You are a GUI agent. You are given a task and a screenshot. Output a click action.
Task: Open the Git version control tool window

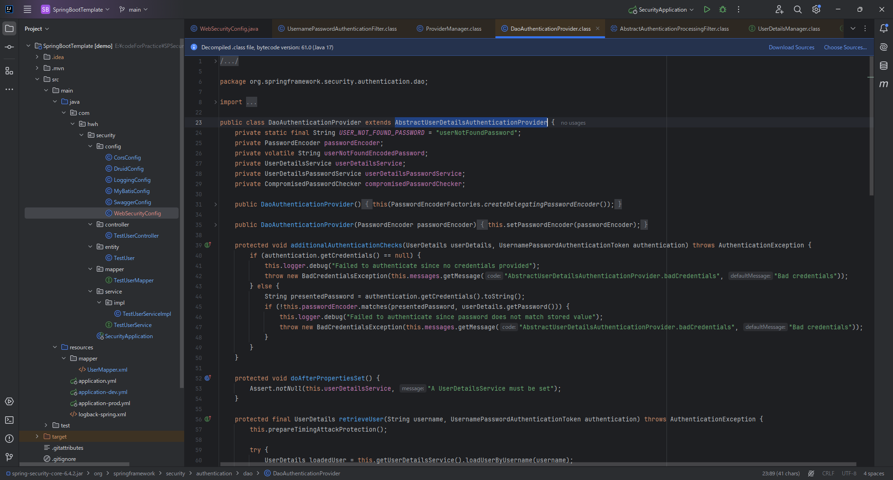pos(9,457)
